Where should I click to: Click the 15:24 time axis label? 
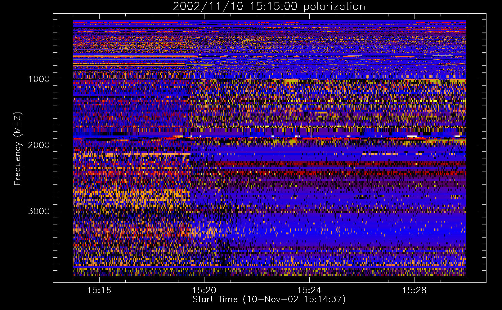309,290
